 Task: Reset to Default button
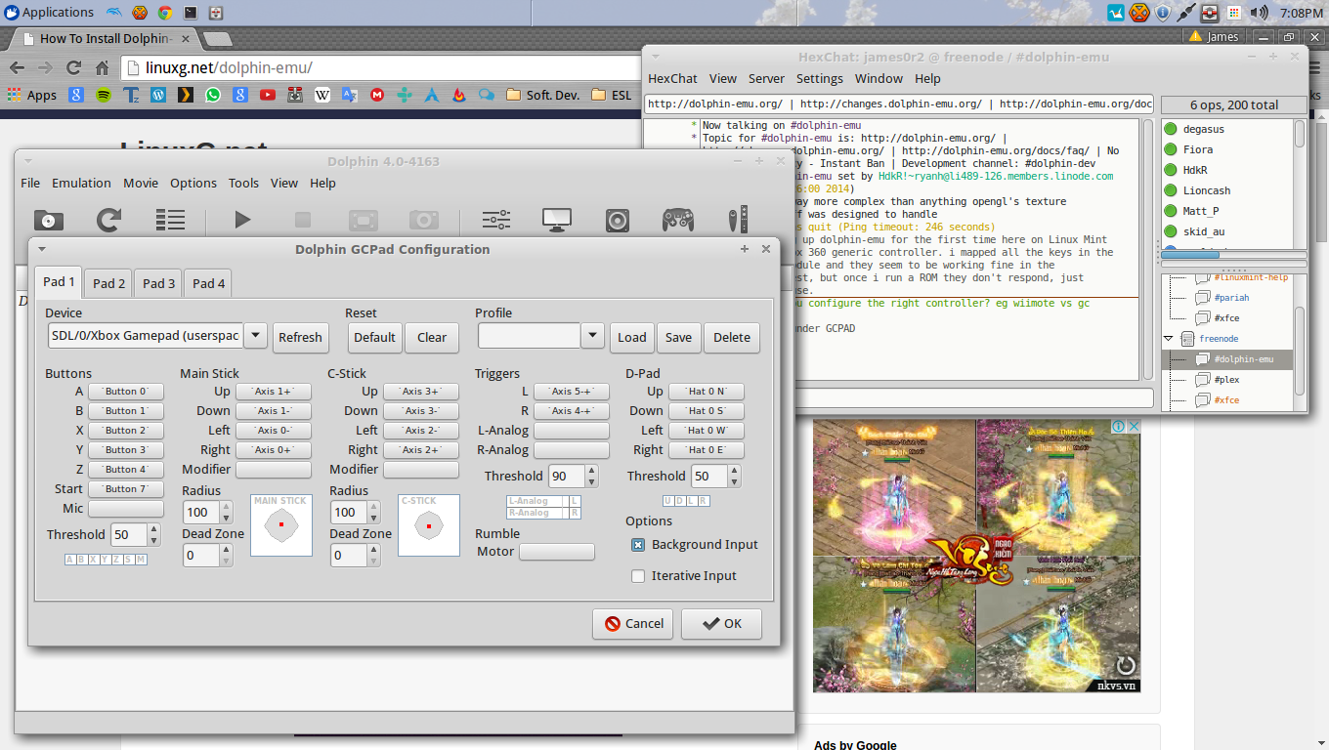coord(374,337)
